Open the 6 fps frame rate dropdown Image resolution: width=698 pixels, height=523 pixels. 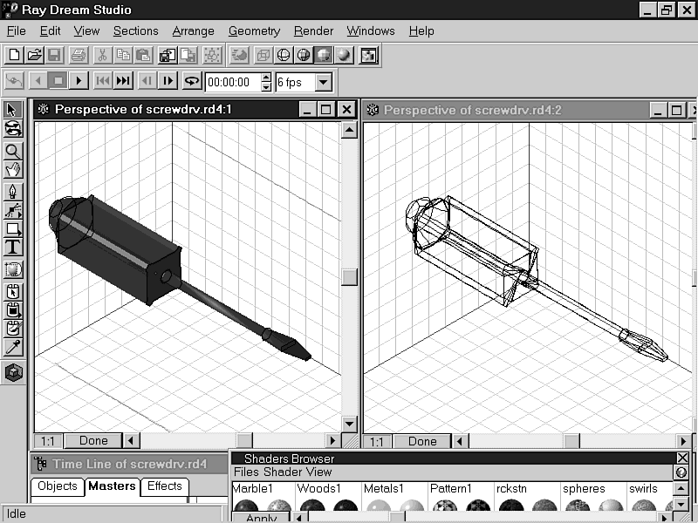(324, 83)
